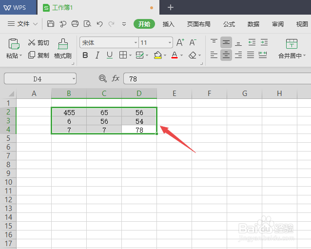Open the 文件 File menu
The height and width of the screenshot is (249, 311).
point(22,24)
